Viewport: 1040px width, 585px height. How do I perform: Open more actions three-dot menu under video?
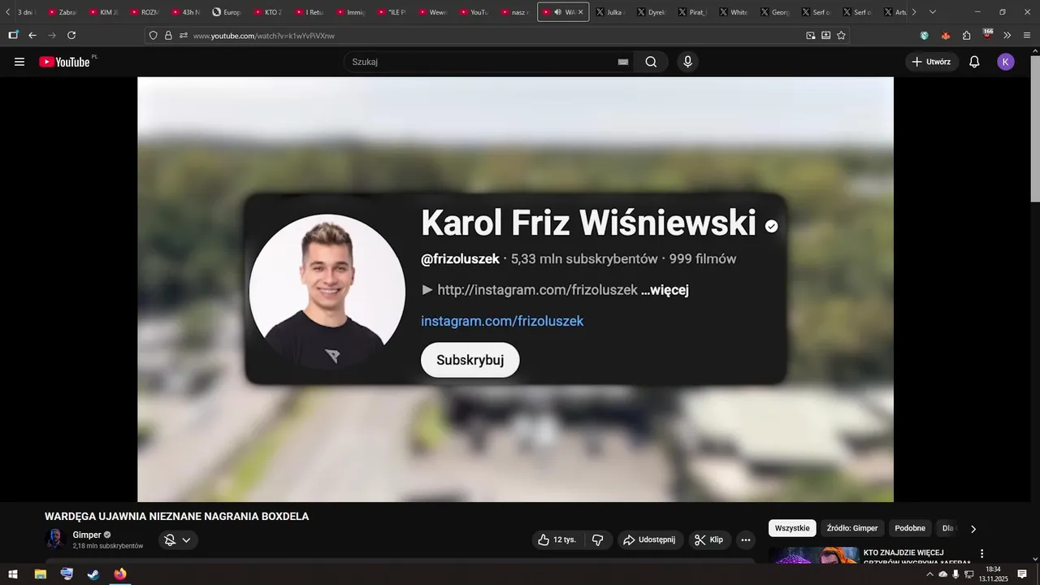[746, 539]
